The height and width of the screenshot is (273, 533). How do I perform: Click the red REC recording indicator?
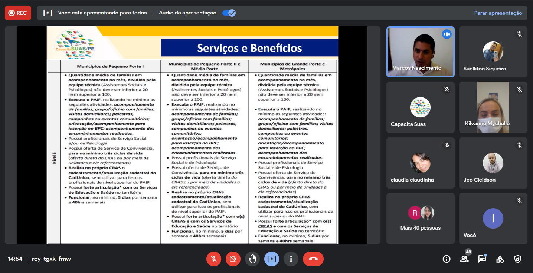tap(18, 13)
